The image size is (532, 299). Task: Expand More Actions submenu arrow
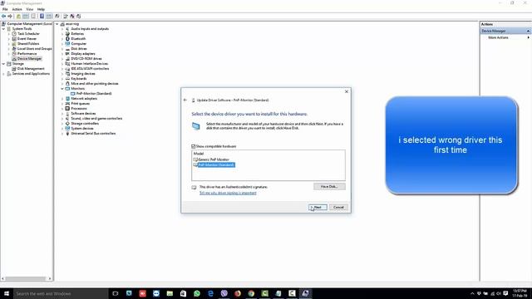click(x=529, y=37)
